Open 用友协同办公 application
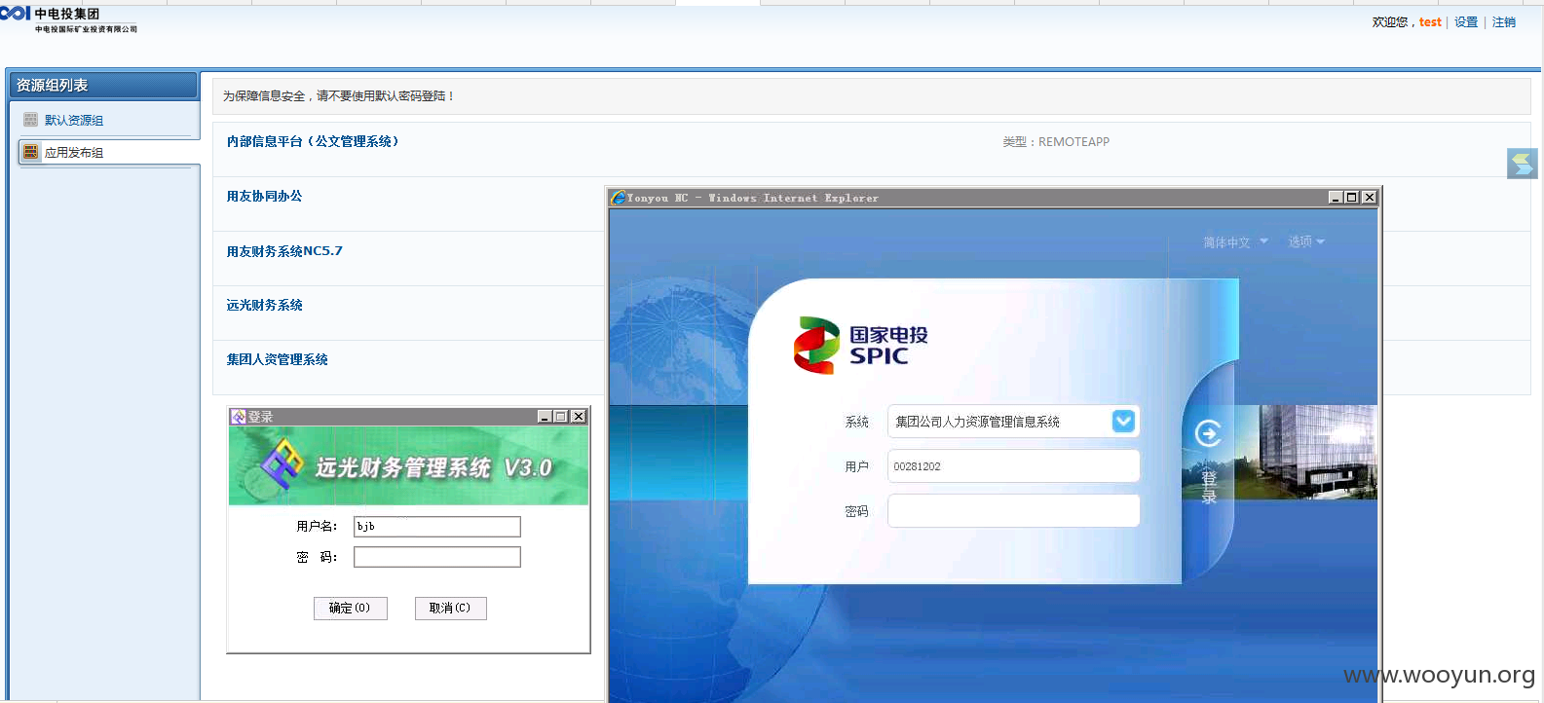This screenshot has width=1544, height=703. [264, 196]
